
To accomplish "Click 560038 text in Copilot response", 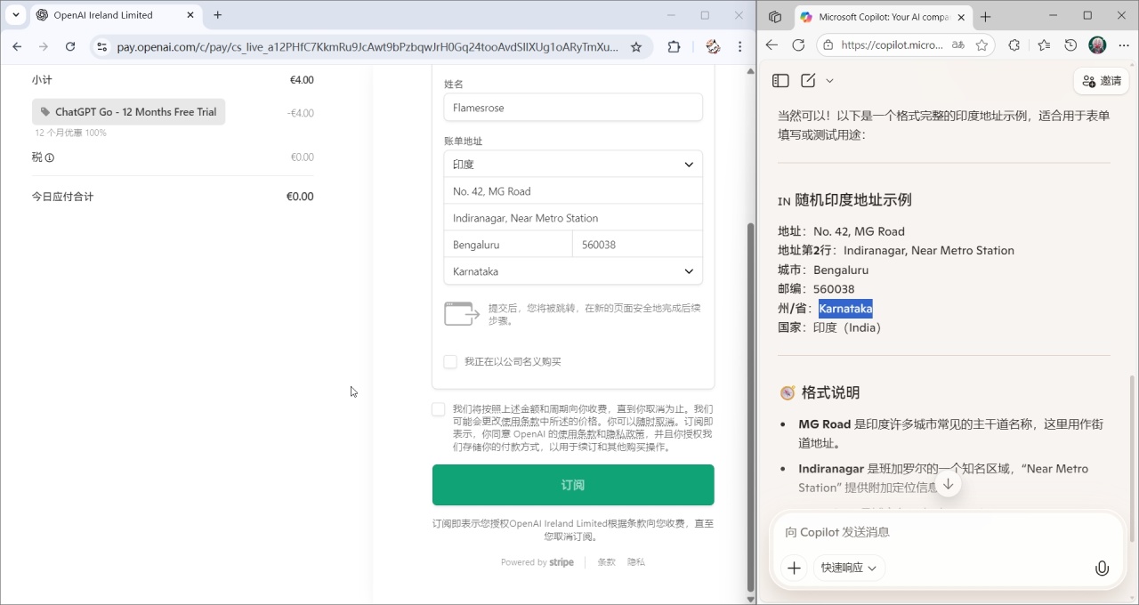I will tap(834, 289).
